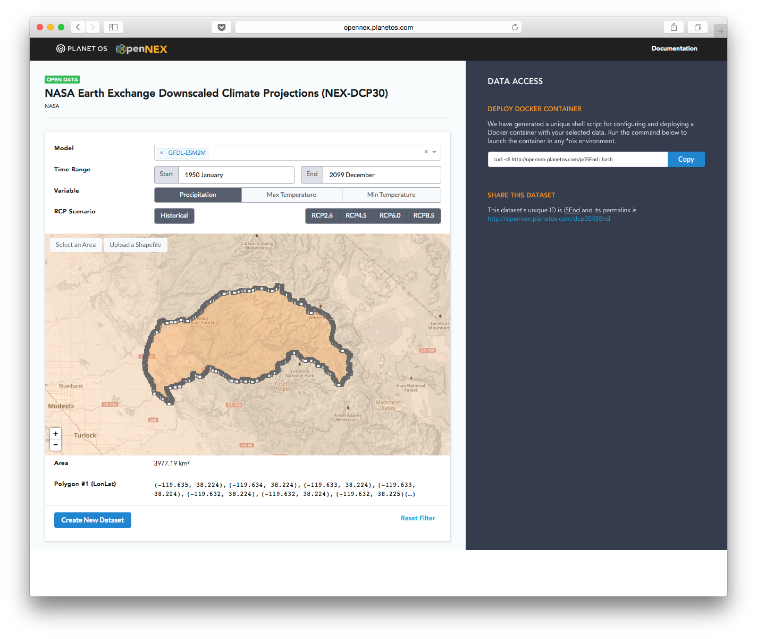Add a new tab with the plus icon
This screenshot has height=639, width=757.
click(721, 31)
